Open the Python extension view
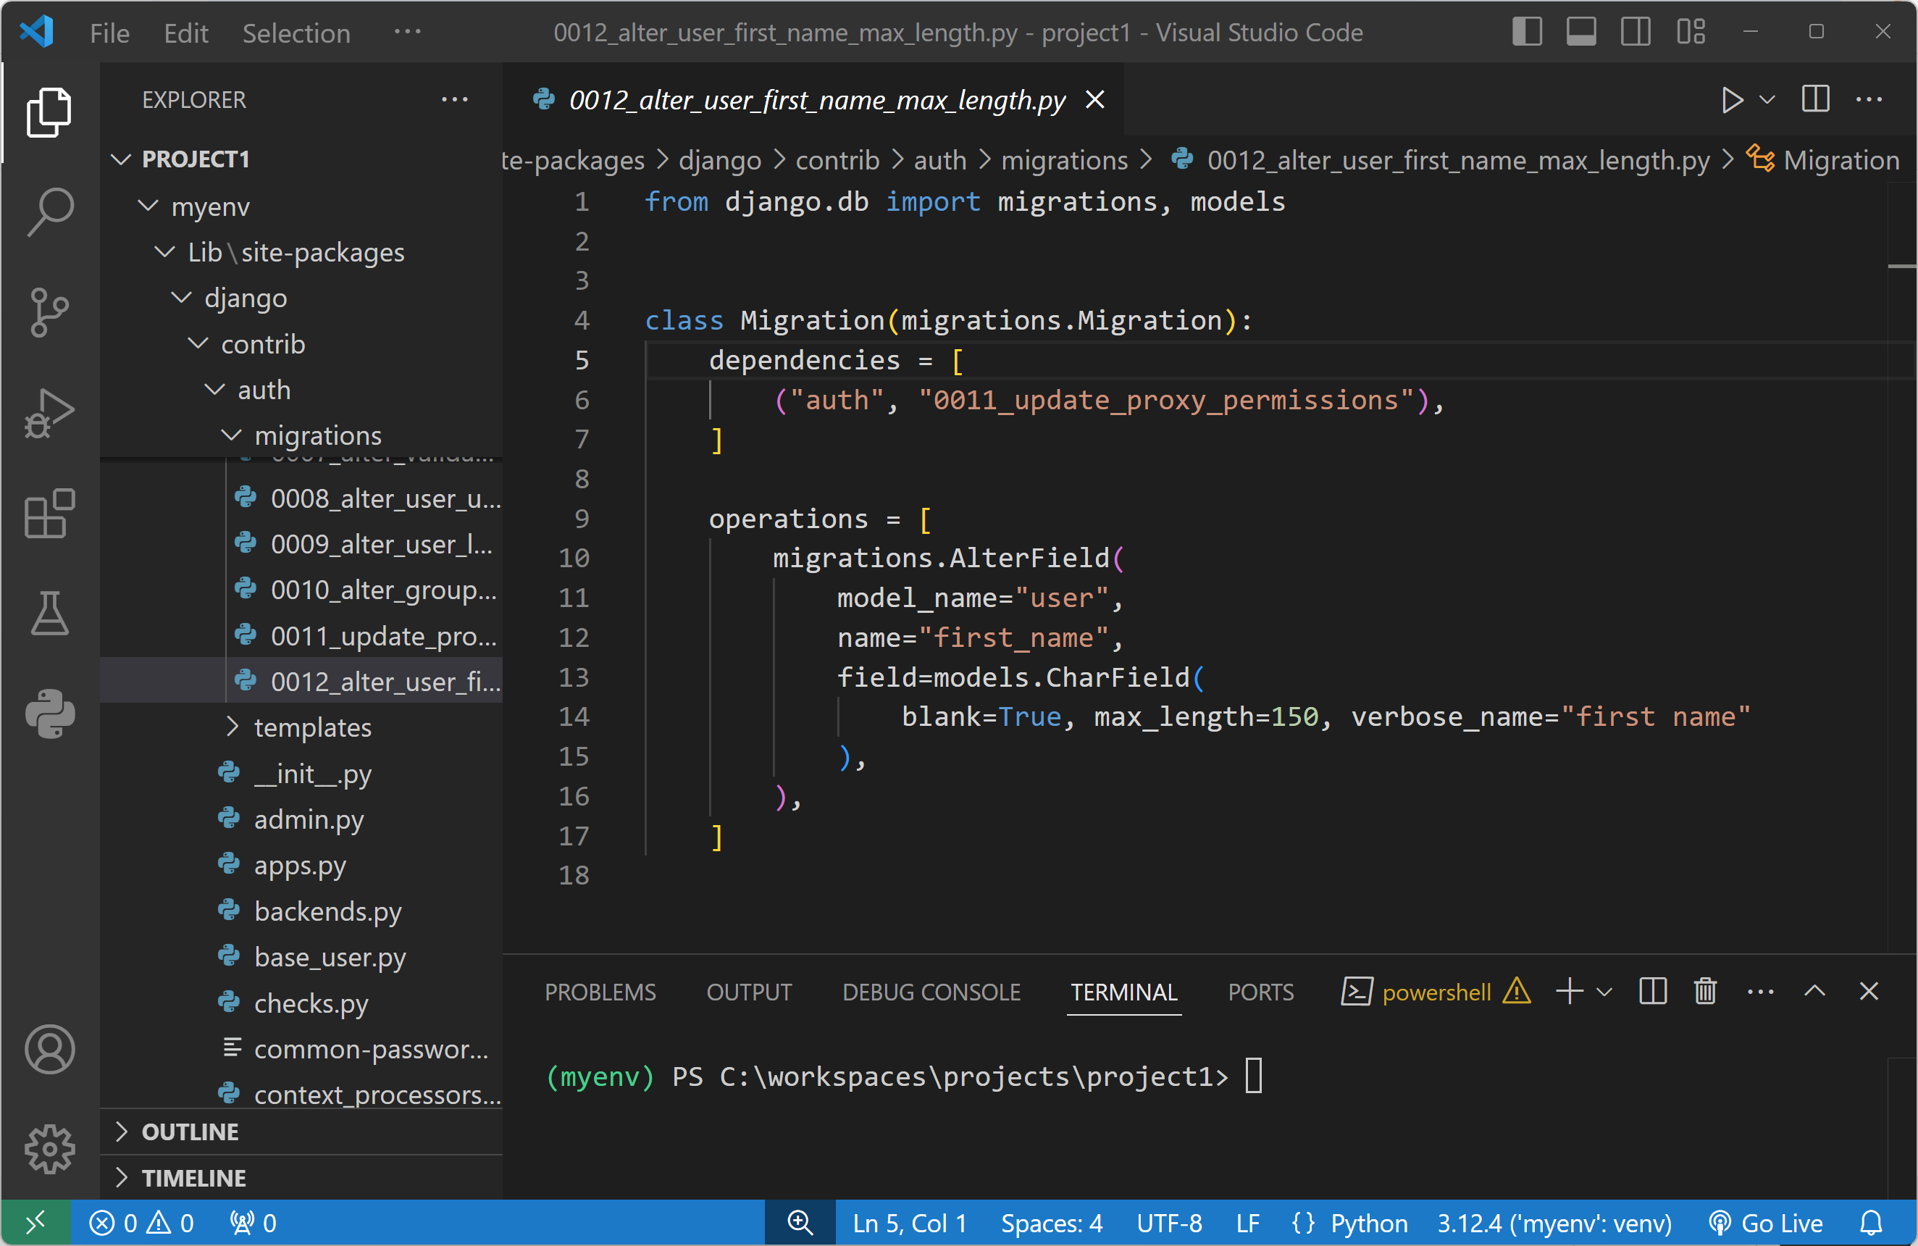Viewport: 1918px width, 1246px height. tap(50, 714)
